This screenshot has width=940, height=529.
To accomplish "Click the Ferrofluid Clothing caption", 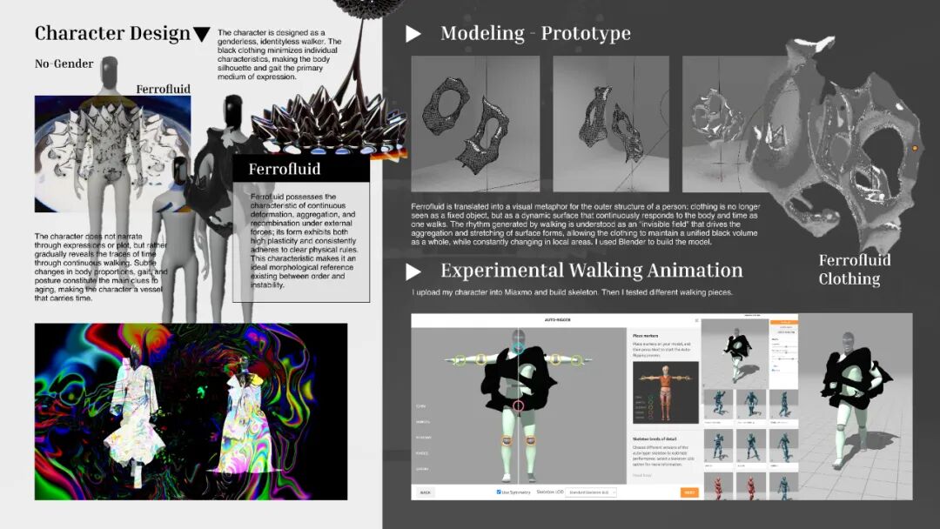I will click(855, 270).
